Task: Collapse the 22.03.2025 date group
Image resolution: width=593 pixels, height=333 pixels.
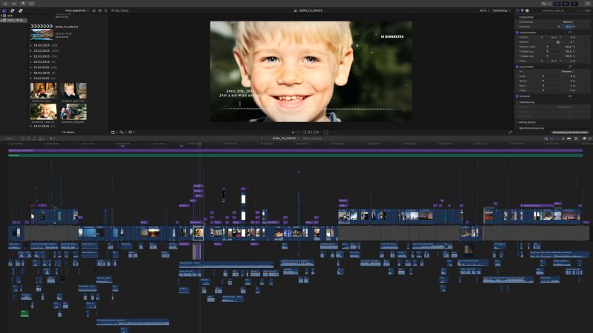Action: click(30, 56)
